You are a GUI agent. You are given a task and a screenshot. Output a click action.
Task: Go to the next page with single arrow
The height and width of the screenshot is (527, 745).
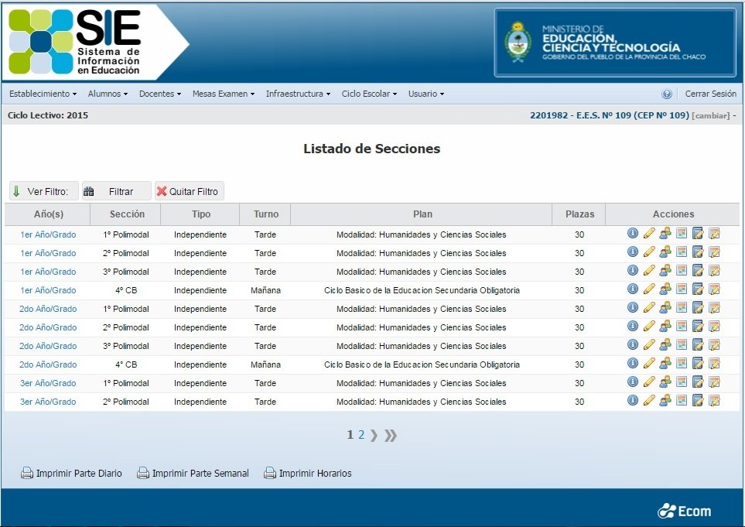tap(374, 435)
